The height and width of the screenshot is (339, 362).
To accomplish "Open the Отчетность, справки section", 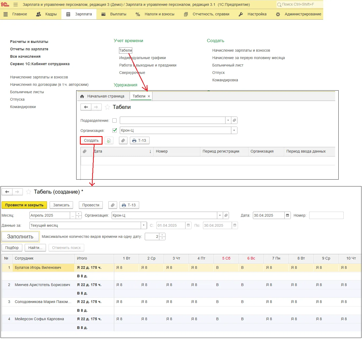I will (207, 14).
